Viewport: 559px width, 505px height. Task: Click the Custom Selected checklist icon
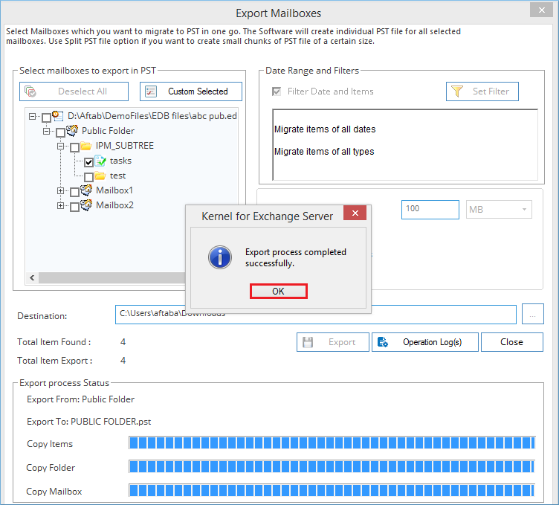(151, 91)
